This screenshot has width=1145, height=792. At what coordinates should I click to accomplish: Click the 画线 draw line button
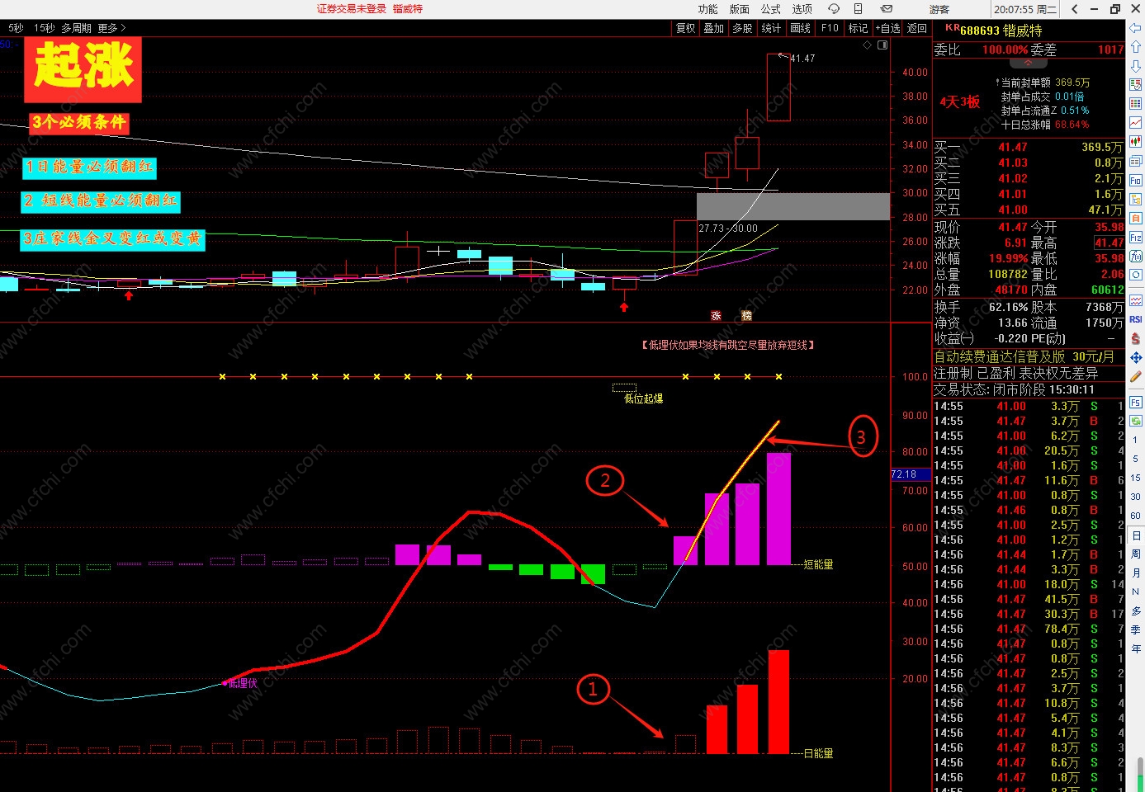(800, 28)
